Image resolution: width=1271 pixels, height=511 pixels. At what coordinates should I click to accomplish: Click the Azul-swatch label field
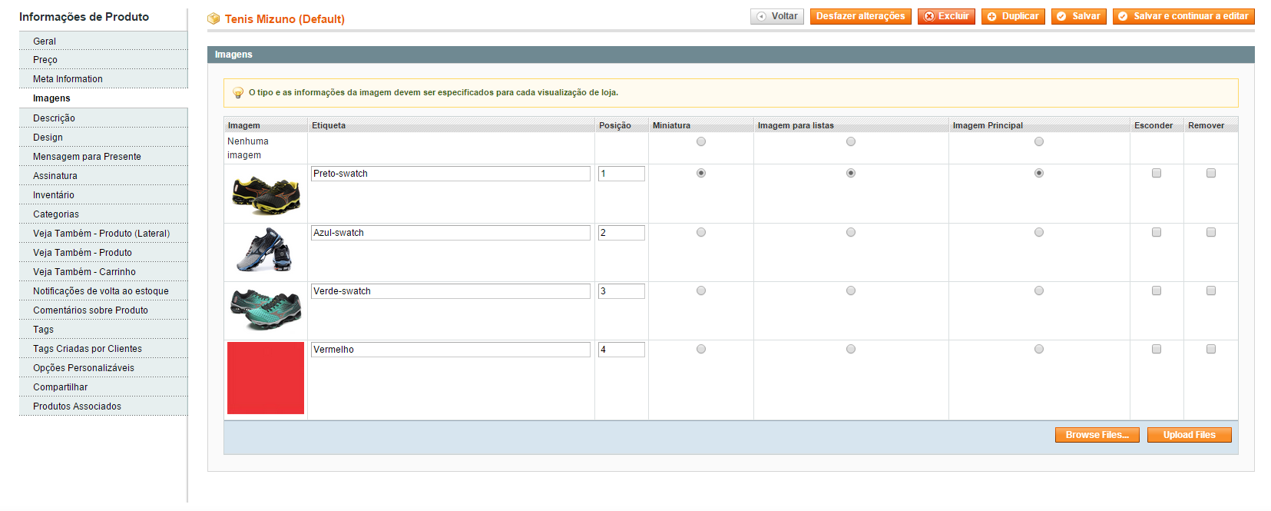(x=450, y=233)
